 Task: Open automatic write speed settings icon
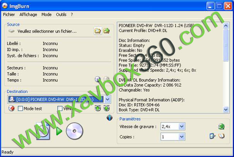221,127
